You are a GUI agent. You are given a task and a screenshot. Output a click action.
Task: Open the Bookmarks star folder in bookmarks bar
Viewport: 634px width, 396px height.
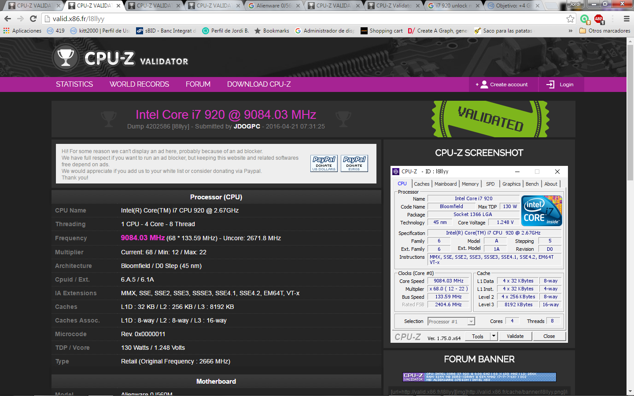[x=272, y=31]
